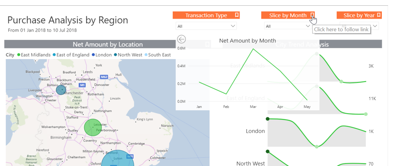The image size is (397, 166).
Task: Select the Transaction Type orange button
Action: click(x=206, y=15)
